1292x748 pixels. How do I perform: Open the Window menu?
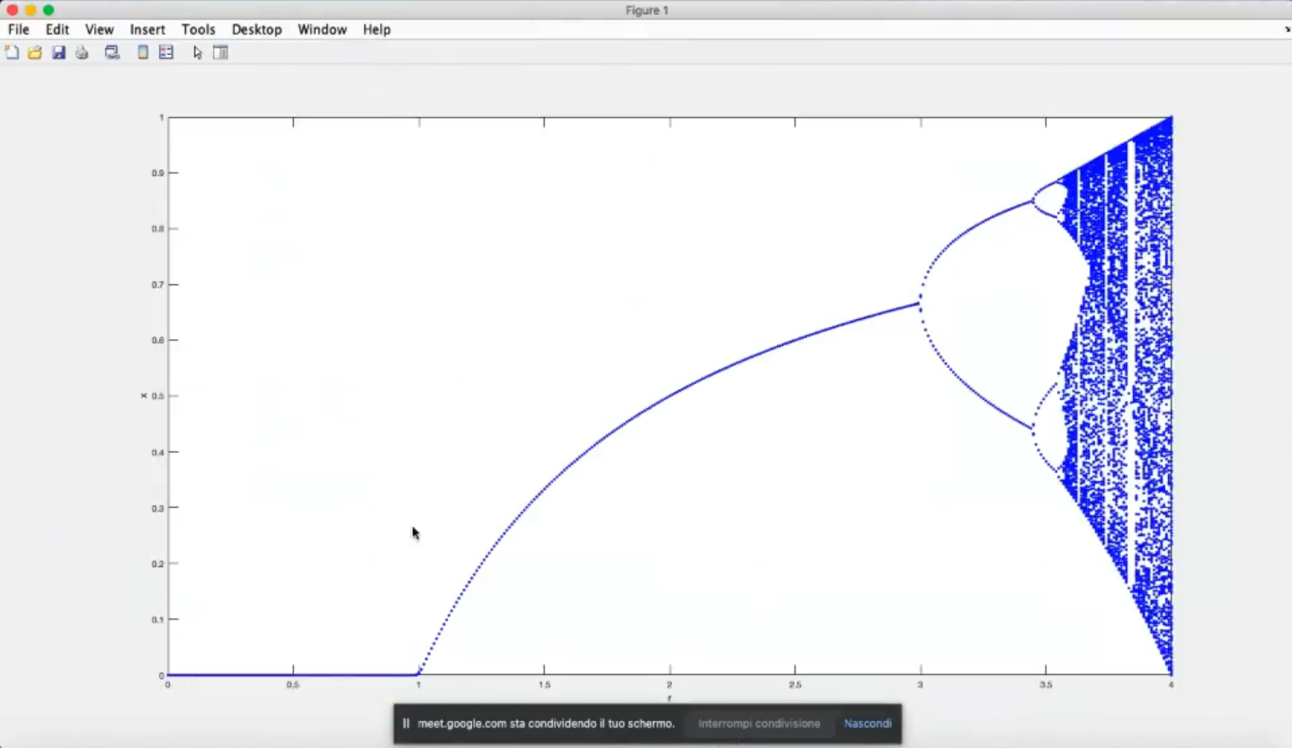coord(322,30)
